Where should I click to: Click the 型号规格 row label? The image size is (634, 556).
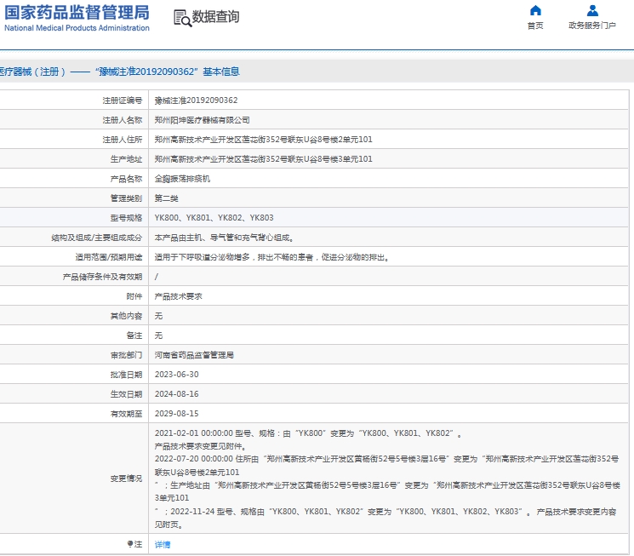pyautogui.click(x=126, y=218)
